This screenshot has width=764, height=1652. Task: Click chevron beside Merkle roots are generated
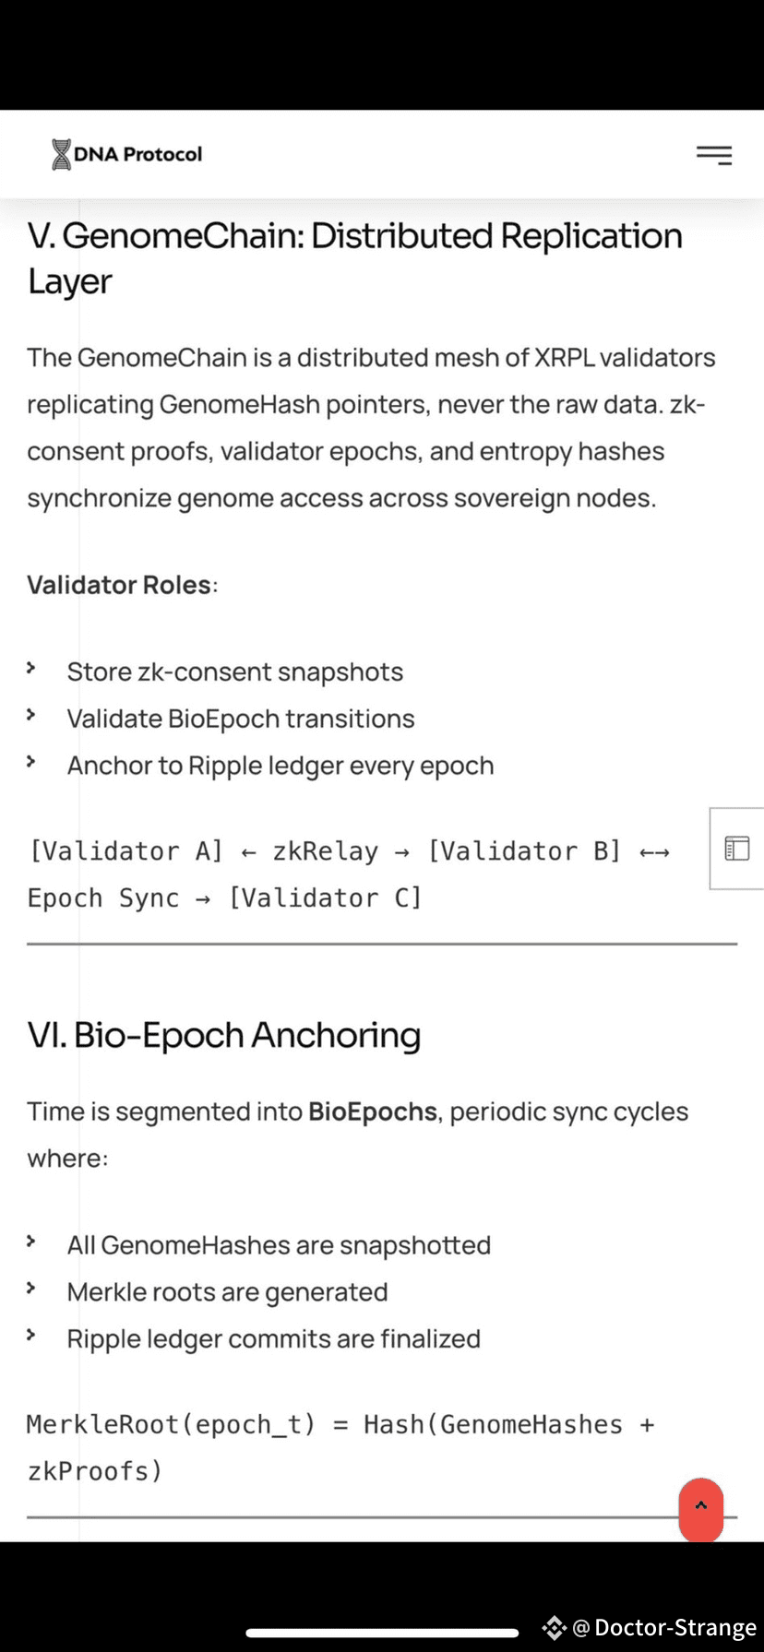click(31, 1289)
